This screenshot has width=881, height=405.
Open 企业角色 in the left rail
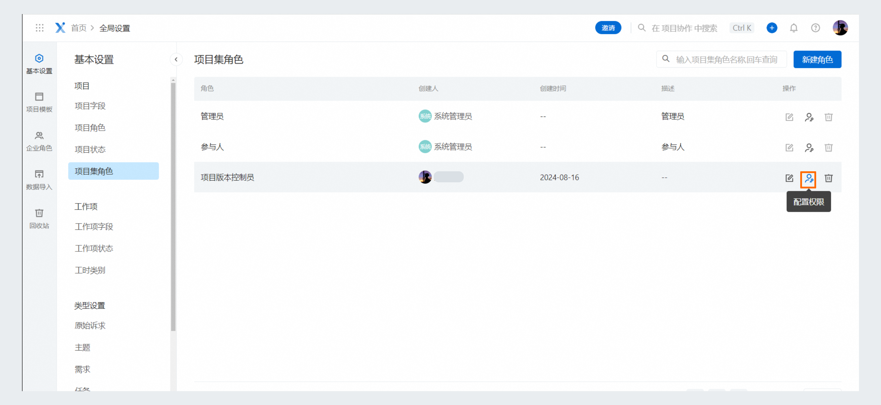39,141
